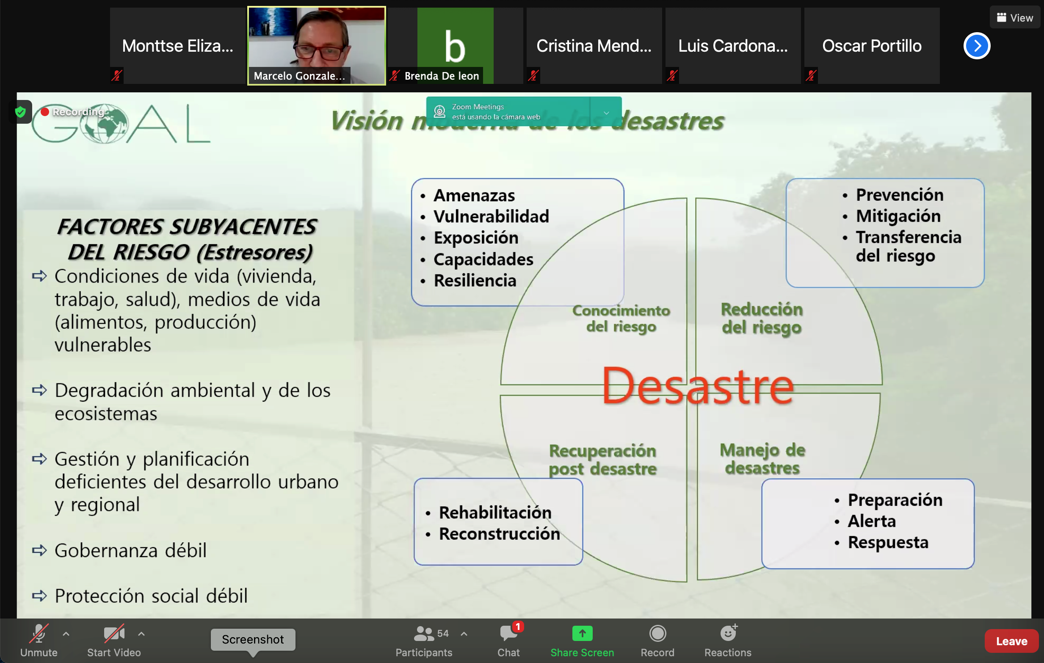This screenshot has width=1044, height=663.
Task: Select Brenda De leon's participant tile
Action: 455,46
